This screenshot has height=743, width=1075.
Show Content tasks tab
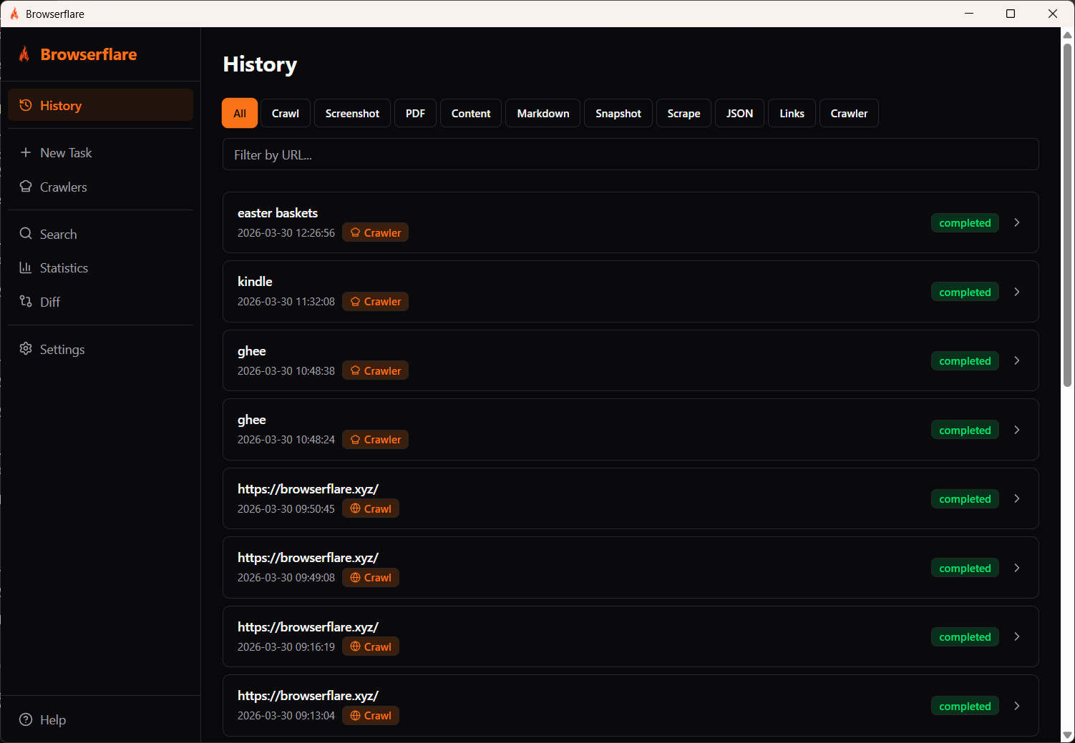[471, 113]
